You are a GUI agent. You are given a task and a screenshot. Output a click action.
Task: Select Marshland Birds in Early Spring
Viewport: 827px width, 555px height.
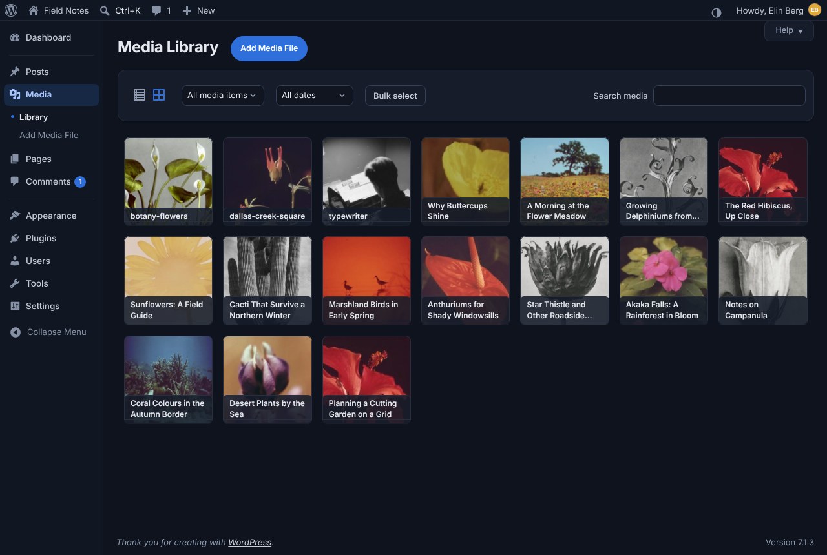point(366,280)
